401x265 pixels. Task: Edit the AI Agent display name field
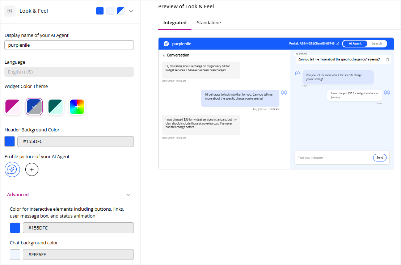click(69, 45)
